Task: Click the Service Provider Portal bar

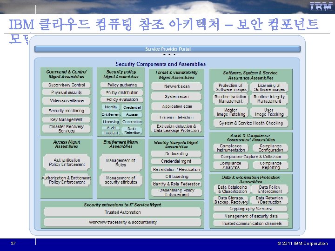Action: click(167, 49)
